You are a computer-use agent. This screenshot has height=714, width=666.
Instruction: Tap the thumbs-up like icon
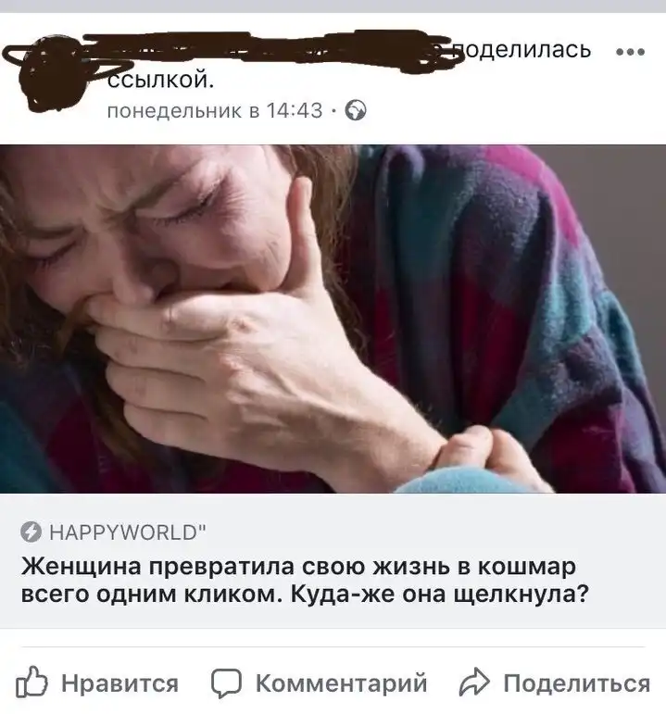coord(31,682)
